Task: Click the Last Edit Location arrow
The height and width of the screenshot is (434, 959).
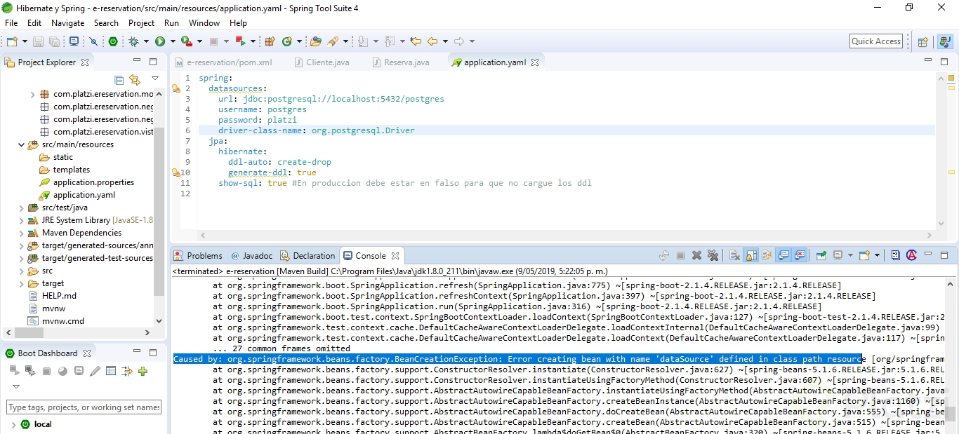Action: click(x=416, y=41)
